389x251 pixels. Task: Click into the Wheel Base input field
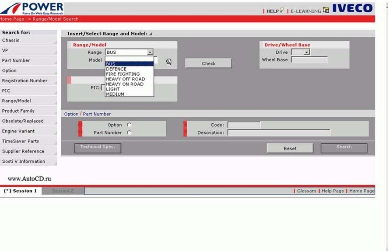[309, 60]
